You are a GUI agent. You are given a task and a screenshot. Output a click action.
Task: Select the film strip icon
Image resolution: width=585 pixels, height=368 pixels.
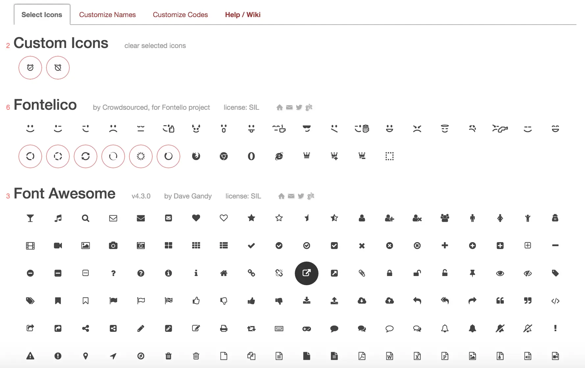pyautogui.click(x=30, y=246)
